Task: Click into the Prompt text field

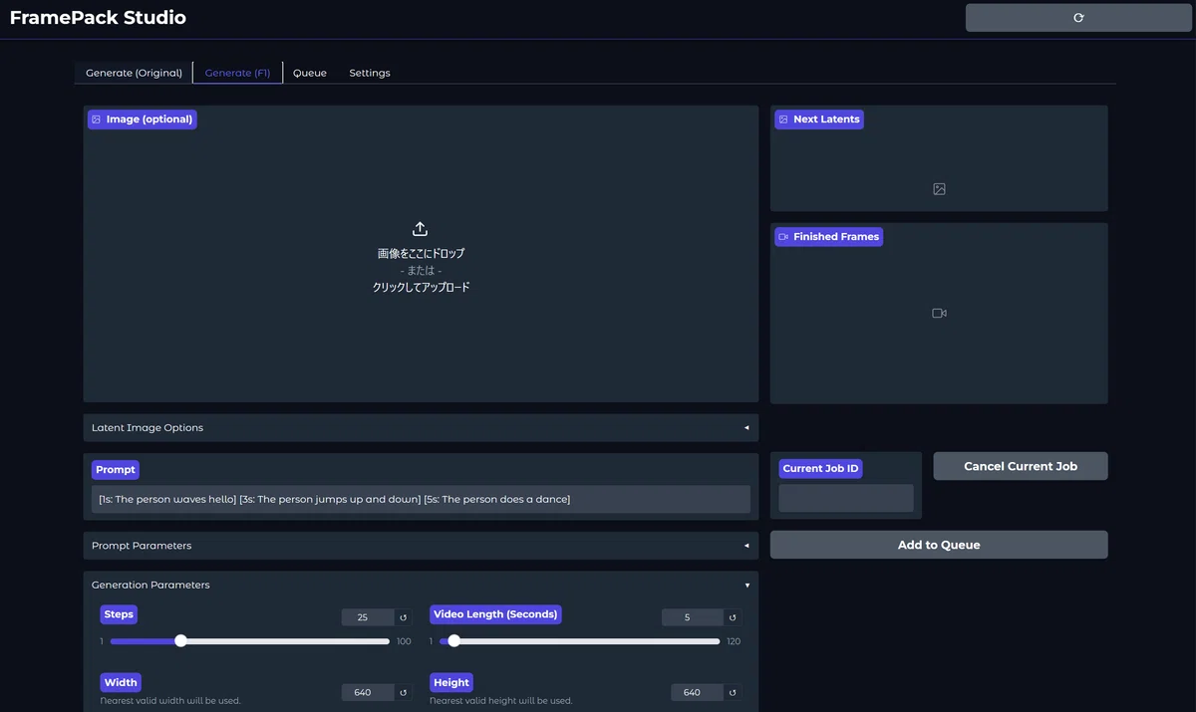Action: pyautogui.click(x=421, y=499)
